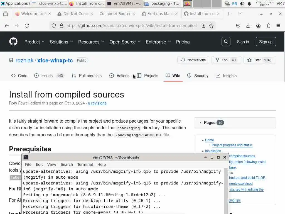Open the rozniak owner link
The height and width of the screenshot is (214, 285).
pos(24,60)
